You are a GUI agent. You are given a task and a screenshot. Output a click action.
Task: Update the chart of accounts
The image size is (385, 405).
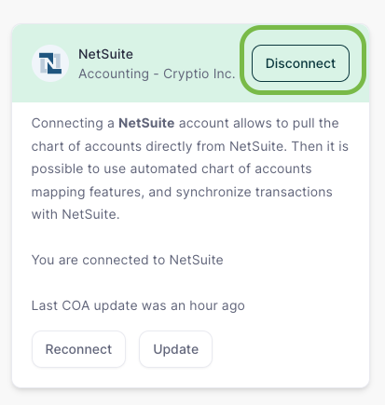[x=175, y=349]
